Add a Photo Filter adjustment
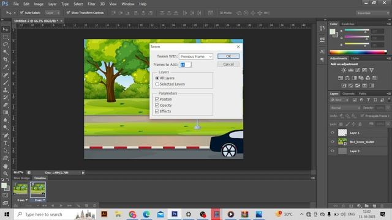Screen dimensions: 392x220 tap(361, 78)
